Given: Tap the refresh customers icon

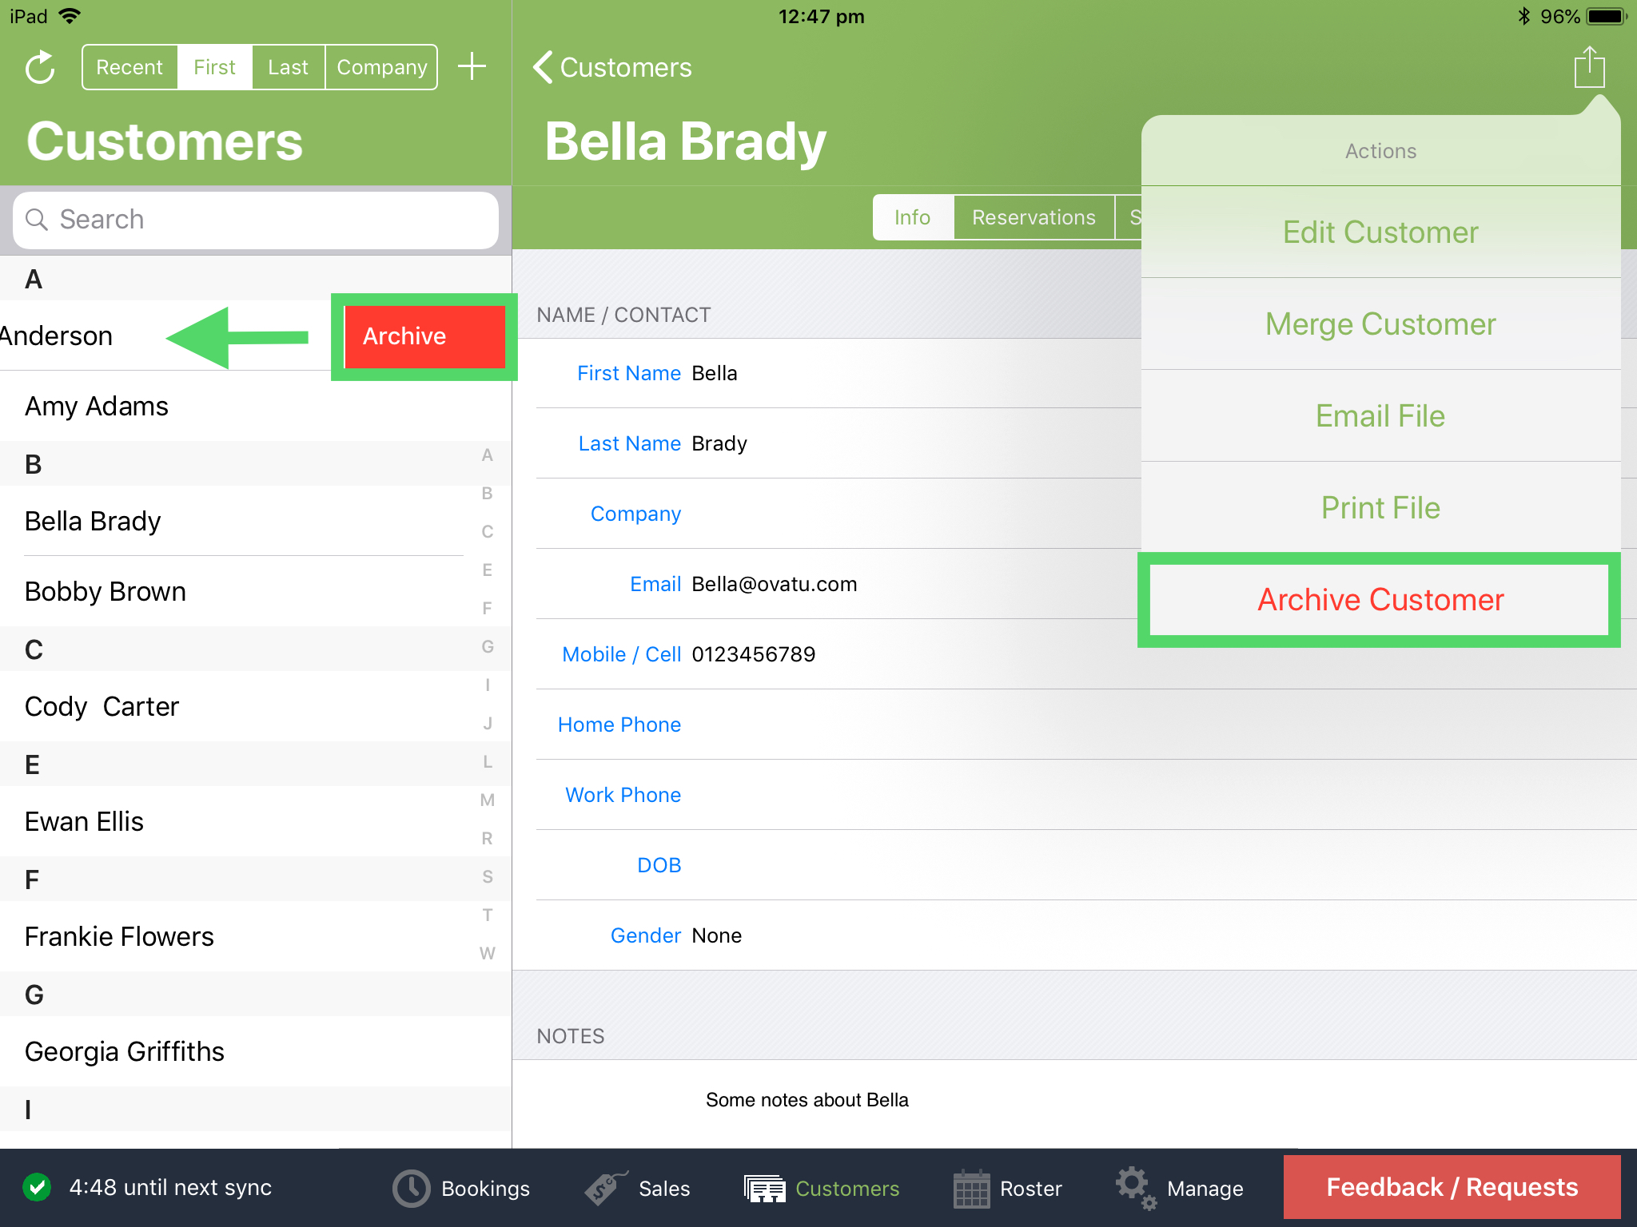Looking at the screenshot, I should click(40, 68).
